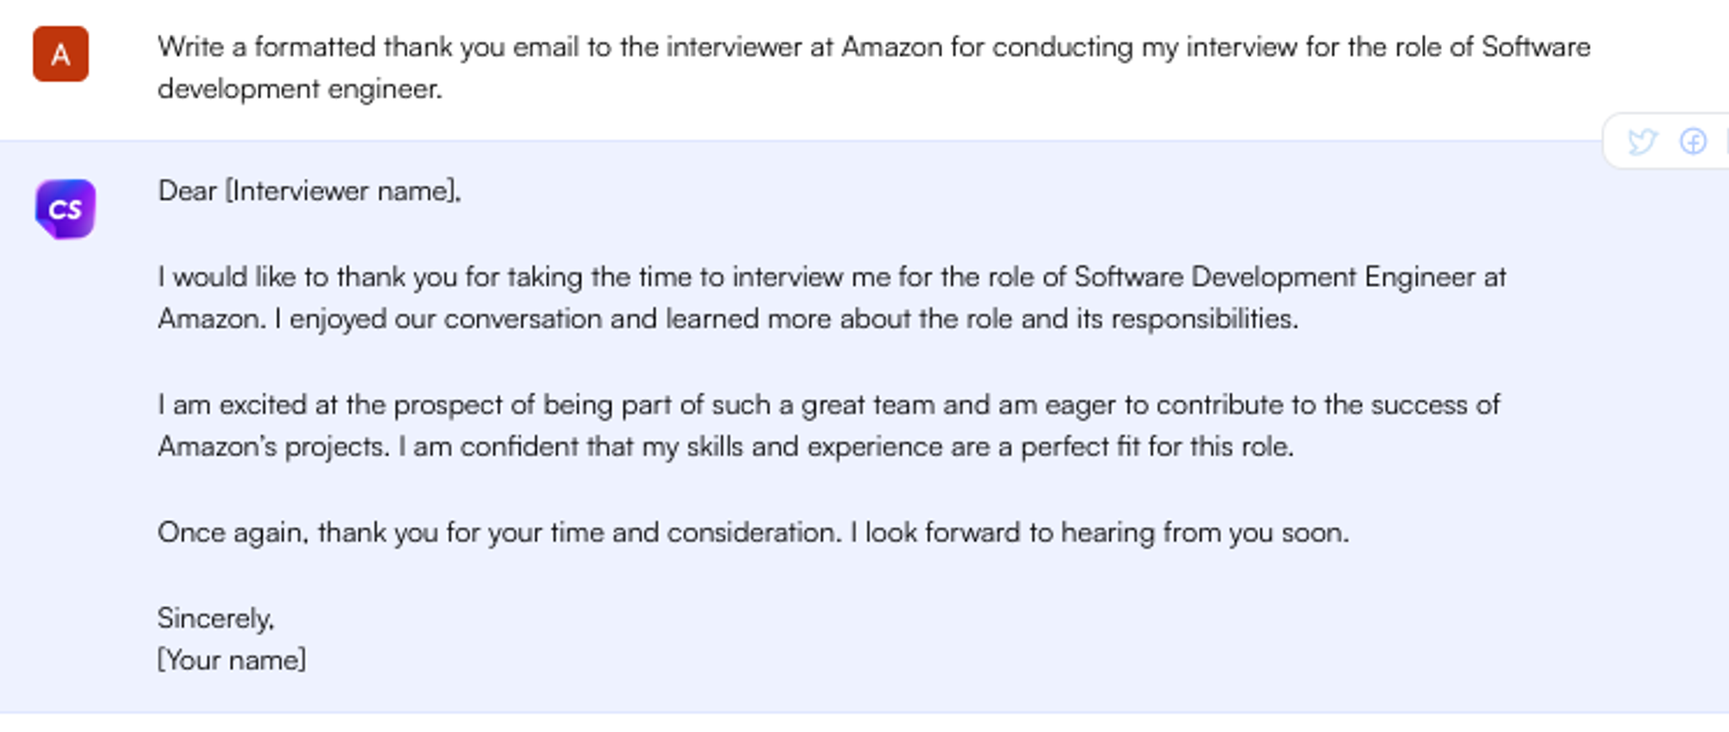Click the [Your name] signature placeholder
Viewport: 1729px width, 732px height.
232,660
